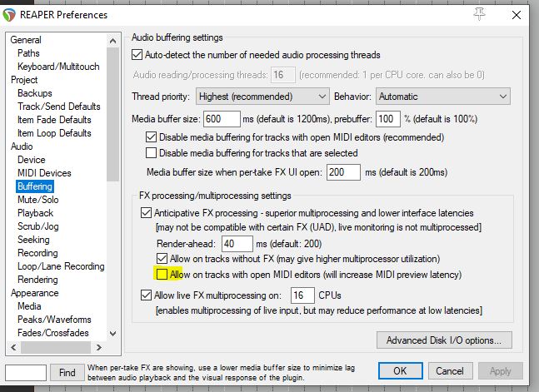
Task: Open the Peaks/Waveforms preferences page
Action: pyautogui.click(x=54, y=320)
